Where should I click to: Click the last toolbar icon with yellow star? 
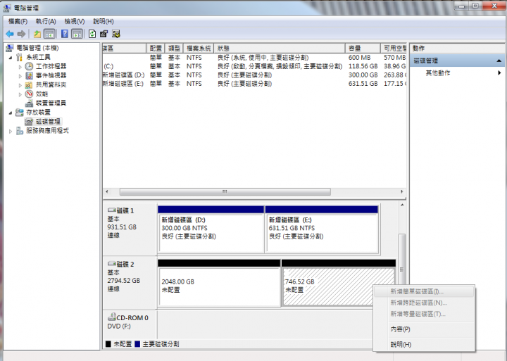(116, 34)
